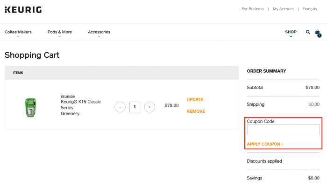The height and width of the screenshot is (186, 327).
Task: Select the Subtotal $78.00 value
Action: click(x=313, y=88)
